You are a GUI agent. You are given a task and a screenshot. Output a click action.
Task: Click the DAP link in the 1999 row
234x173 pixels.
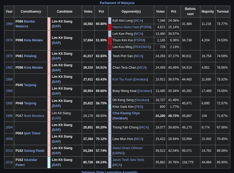56,118
